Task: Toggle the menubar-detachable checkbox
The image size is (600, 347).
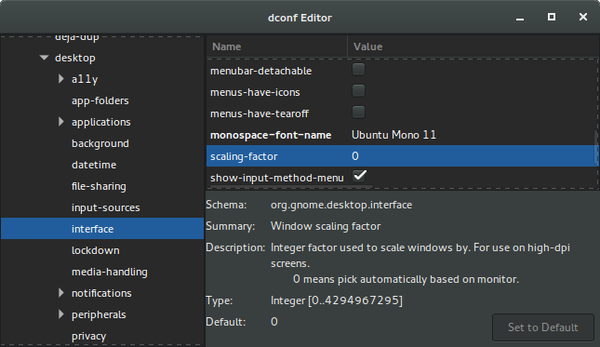Action: (x=358, y=70)
